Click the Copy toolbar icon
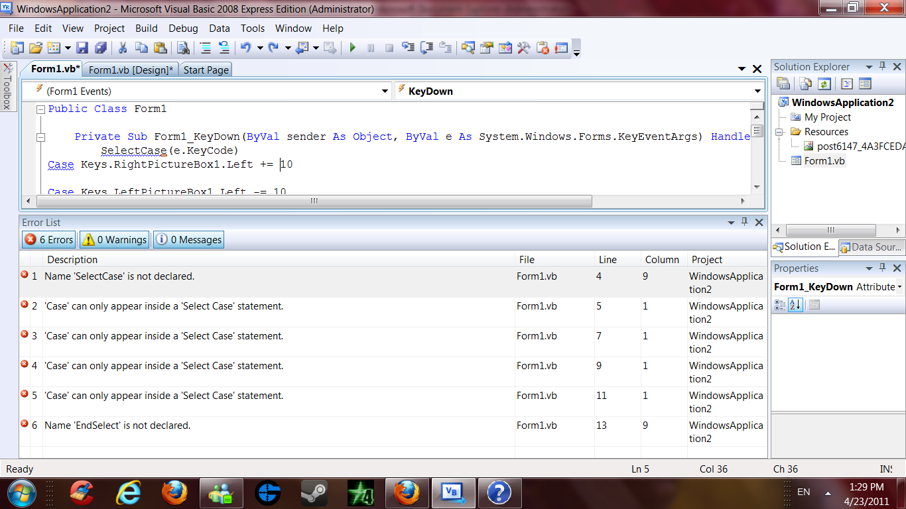Viewport: 906px width, 509px height. coord(141,48)
